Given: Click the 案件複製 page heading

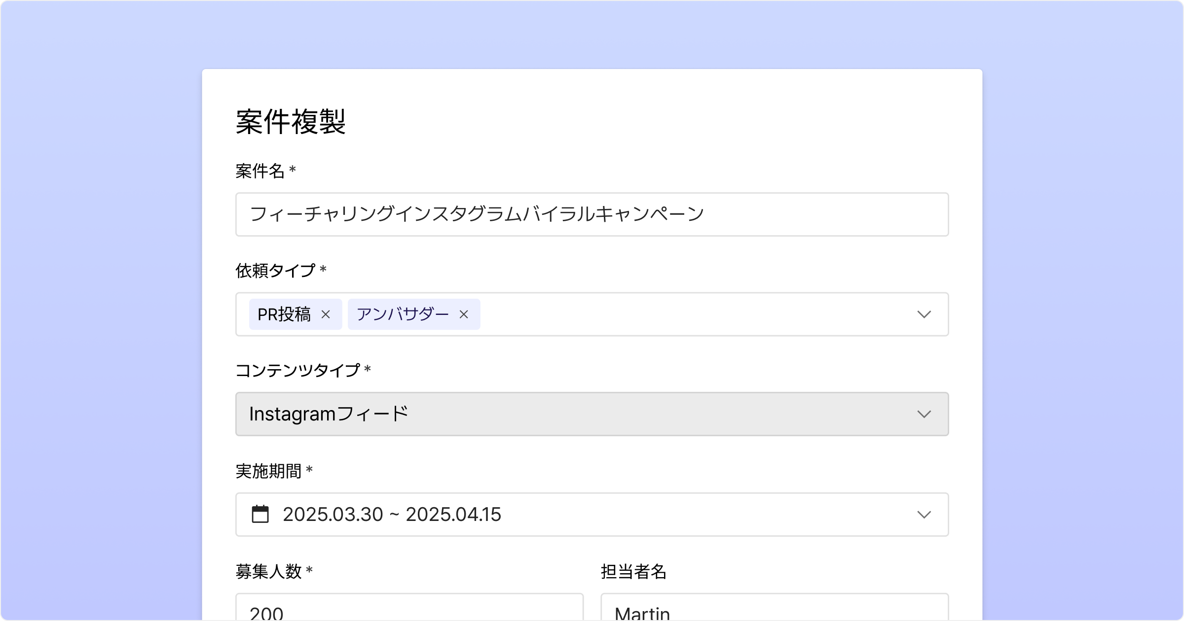Looking at the screenshot, I should (x=291, y=122).
